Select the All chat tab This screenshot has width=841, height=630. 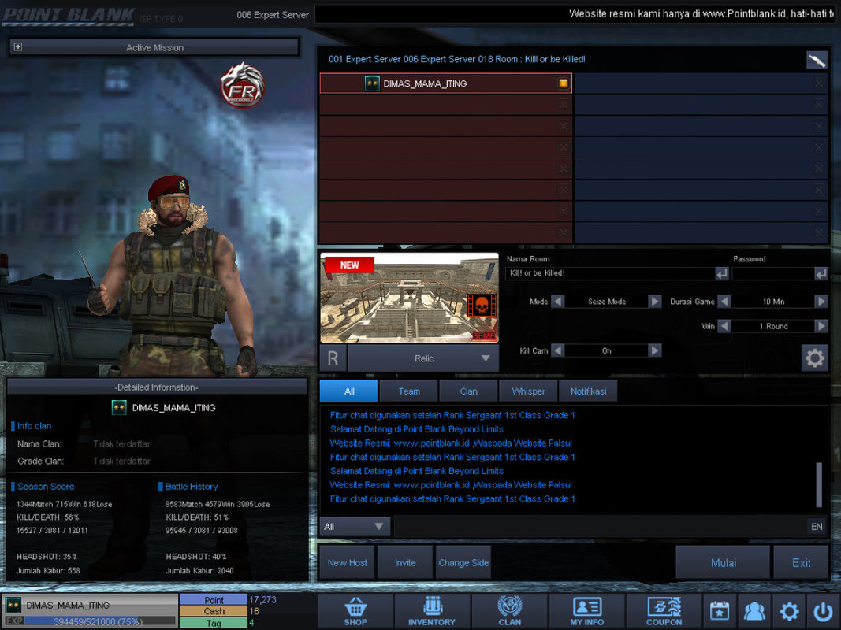(348, 391)
